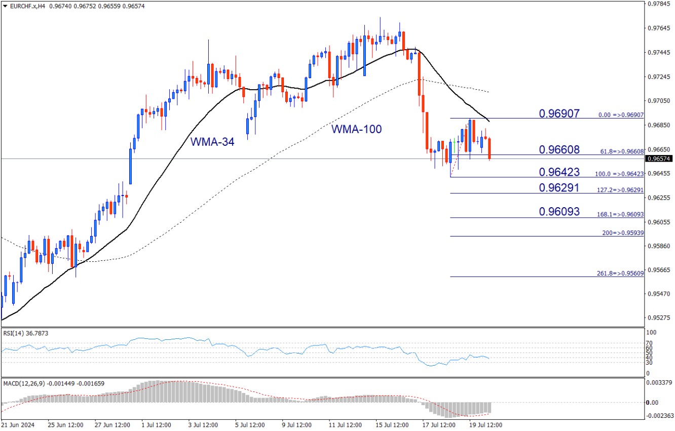Click the 0.95860 price axis label
The width and height of the screenshot is (675, 431).
click(x=660, y=246)
